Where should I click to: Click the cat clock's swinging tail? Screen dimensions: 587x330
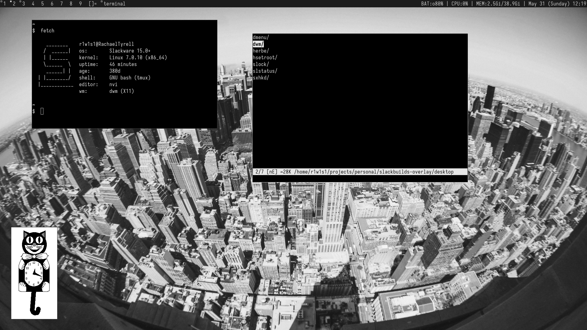click(35, 303)
